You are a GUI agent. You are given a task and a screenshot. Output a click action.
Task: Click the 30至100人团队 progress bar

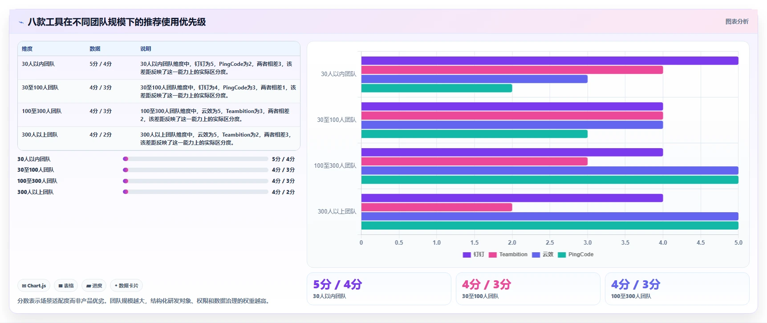tap(195, 170)
